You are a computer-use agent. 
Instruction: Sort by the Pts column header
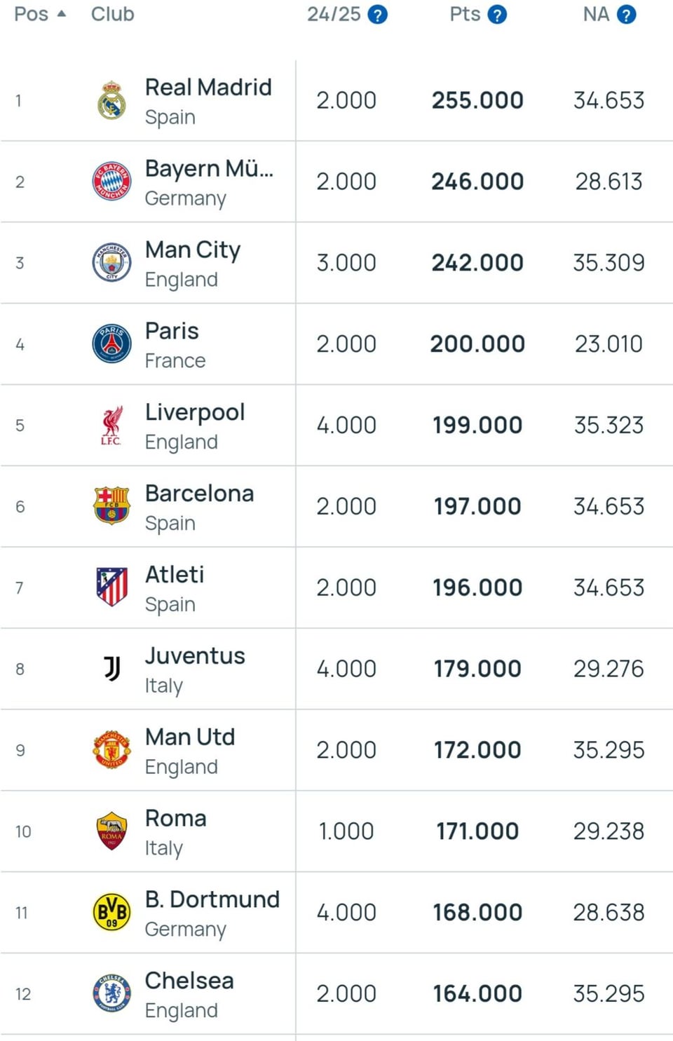pos(465,14)
